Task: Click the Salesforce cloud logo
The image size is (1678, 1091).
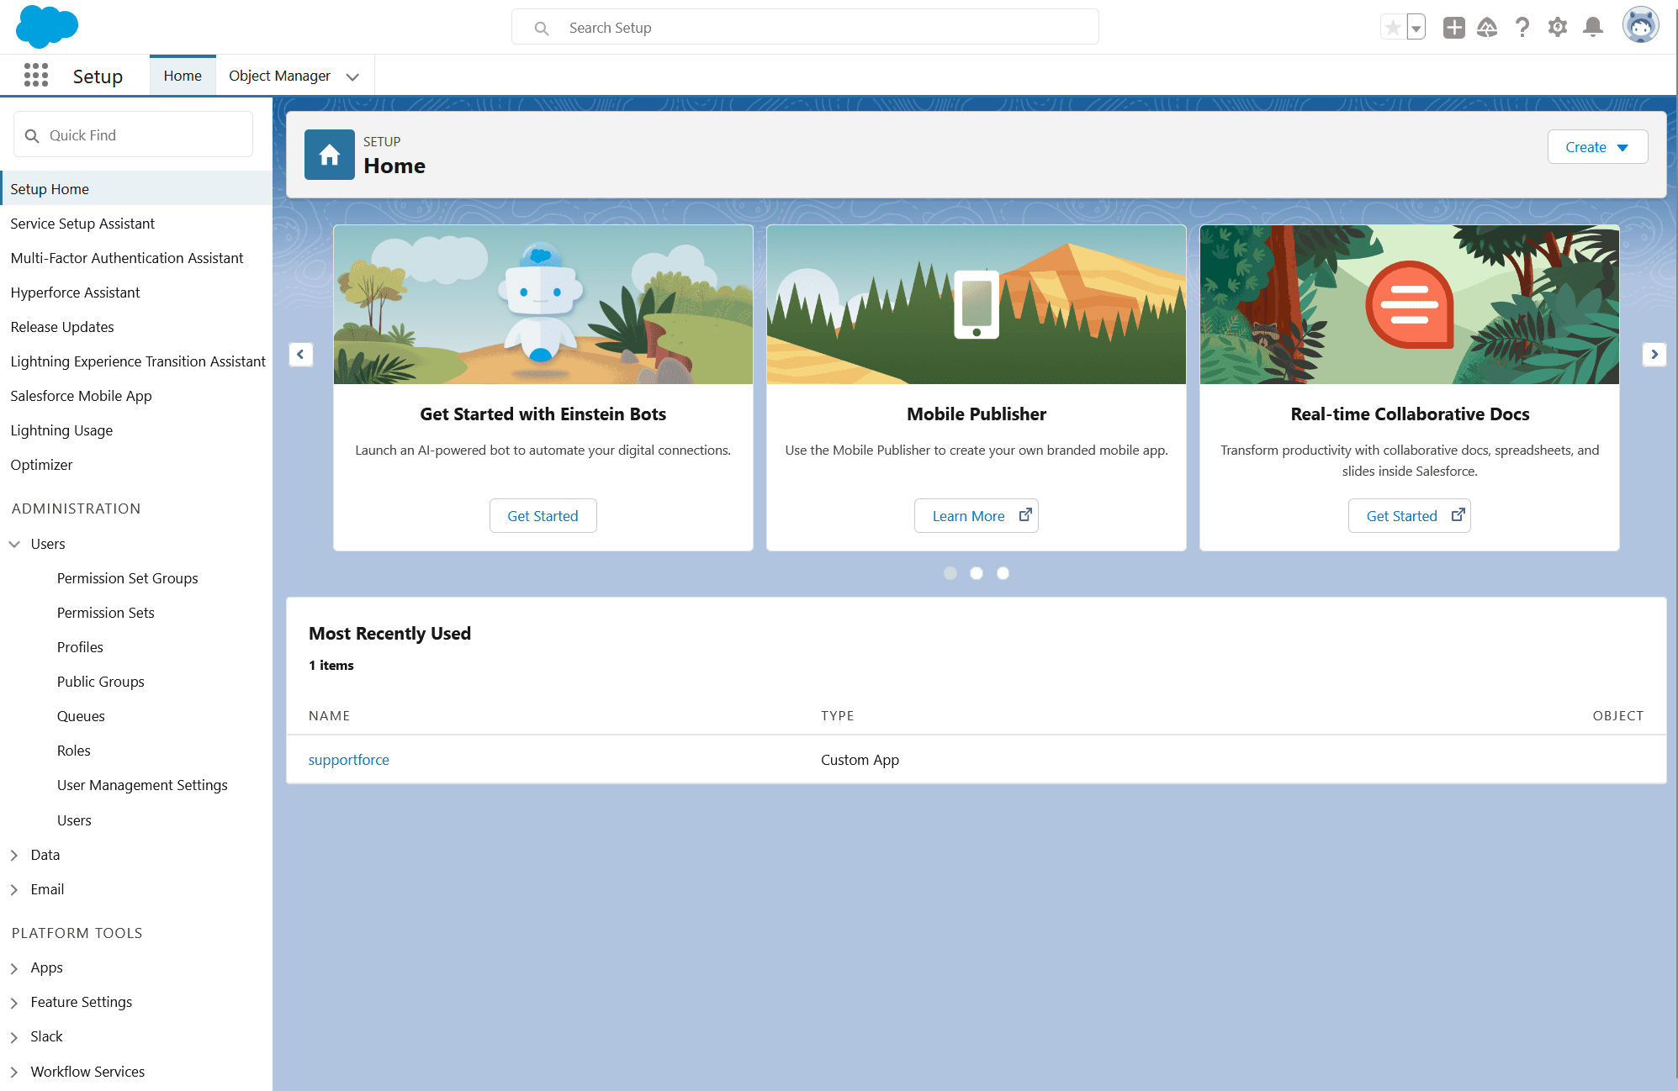Action: coord(47,26)
